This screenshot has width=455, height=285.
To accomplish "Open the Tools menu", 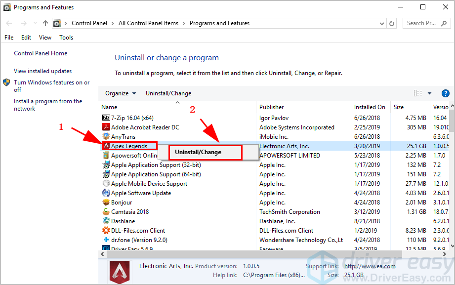I will pos(66,38).
